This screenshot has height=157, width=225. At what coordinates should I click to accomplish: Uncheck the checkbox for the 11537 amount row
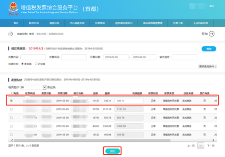pos(11,101)
